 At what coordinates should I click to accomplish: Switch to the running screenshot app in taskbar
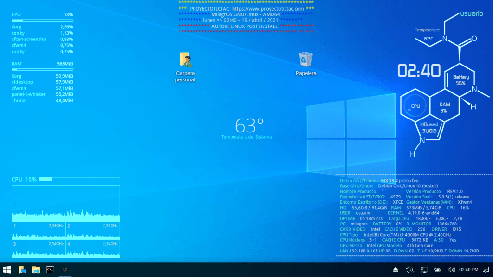coord(64,270)
